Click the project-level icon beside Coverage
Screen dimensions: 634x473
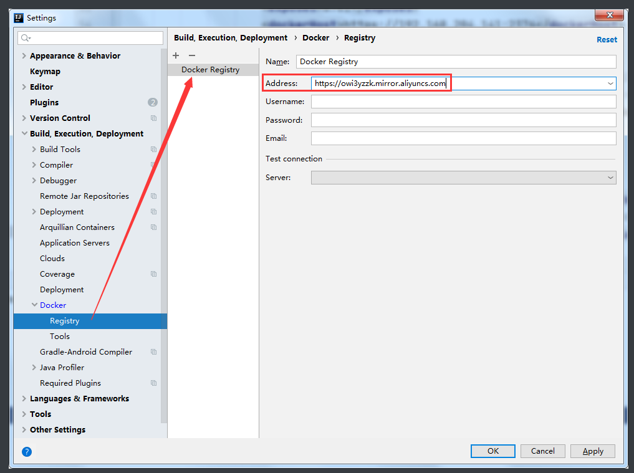point(153,274)
